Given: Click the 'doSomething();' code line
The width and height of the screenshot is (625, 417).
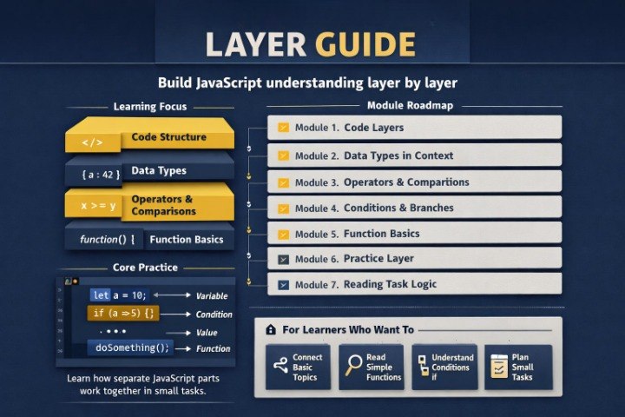Looking at the screenshot, I should [x=131, y=348].
